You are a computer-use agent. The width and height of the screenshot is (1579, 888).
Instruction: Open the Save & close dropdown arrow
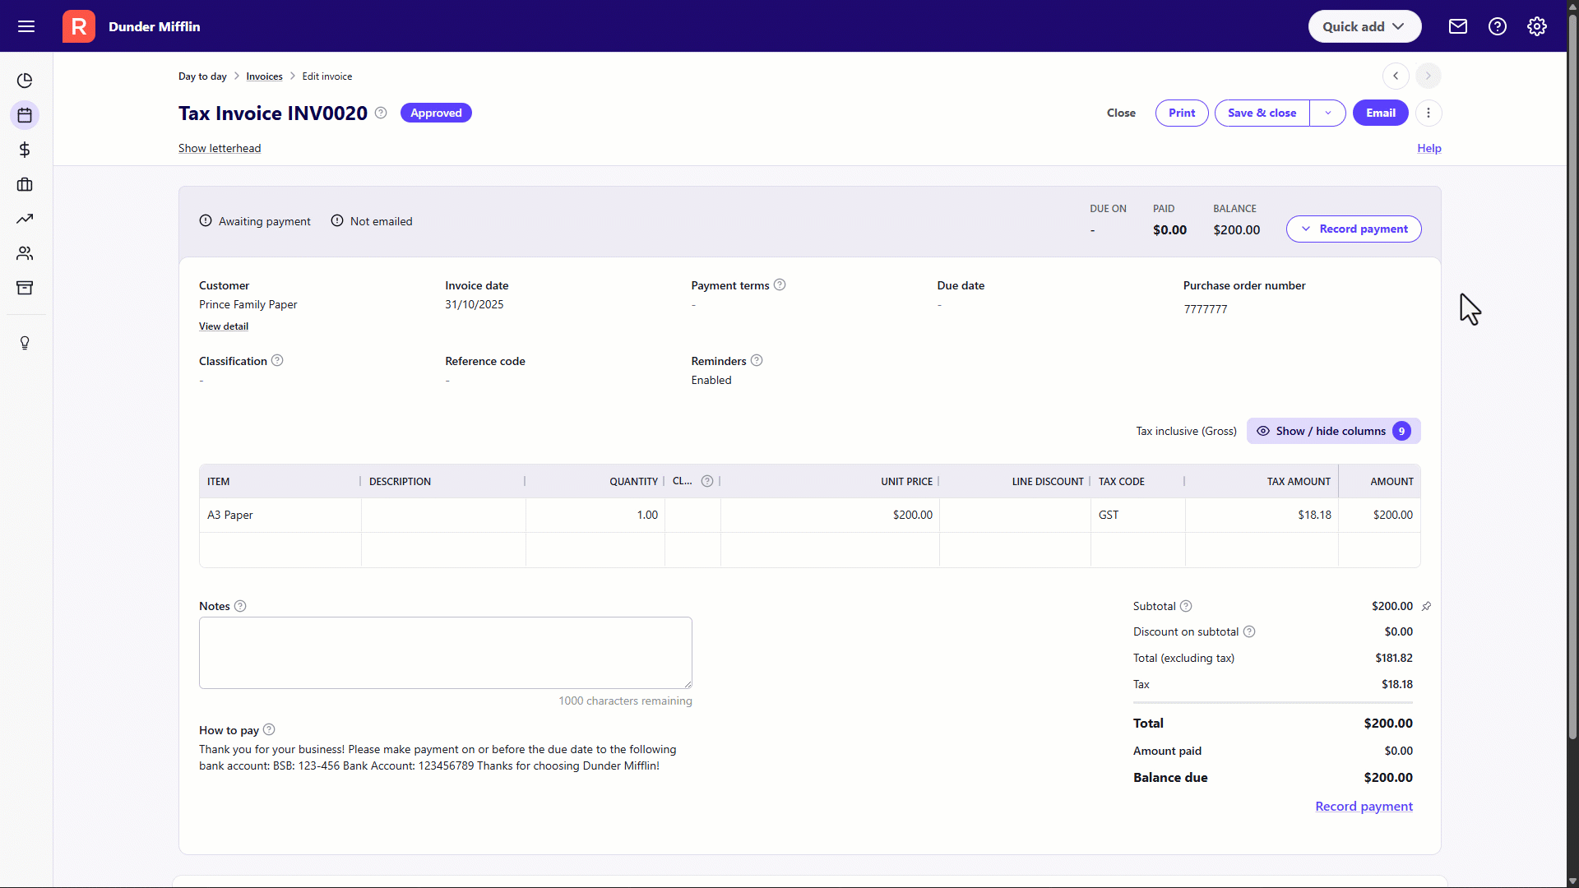point(1327,113)
